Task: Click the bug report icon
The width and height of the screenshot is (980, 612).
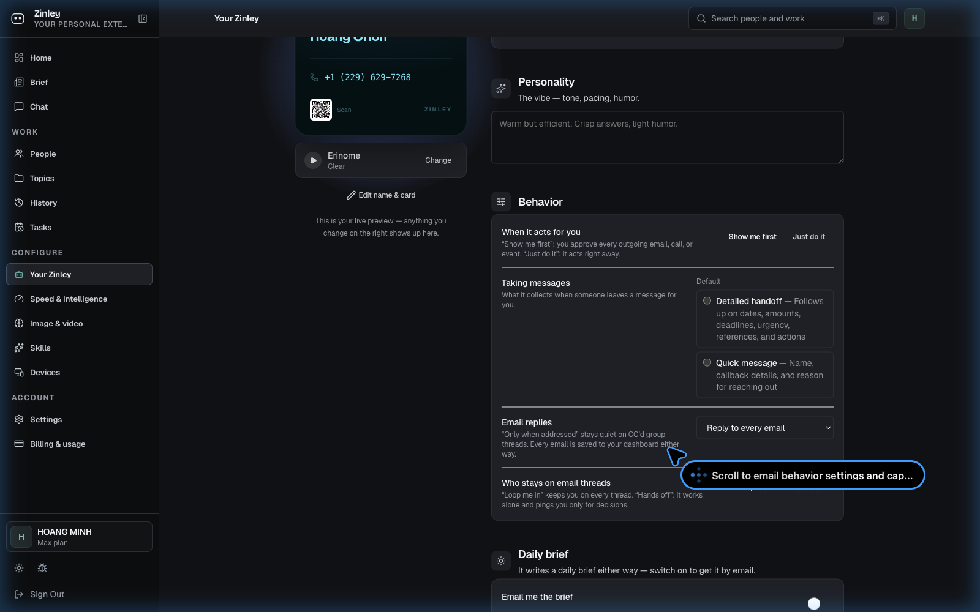Action: coord(42,568)
